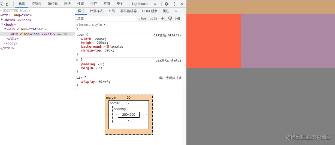Click the closing </html> tag
Image resolution: width=335 pixels, height=145 pixels.
(x=7, y=48)
